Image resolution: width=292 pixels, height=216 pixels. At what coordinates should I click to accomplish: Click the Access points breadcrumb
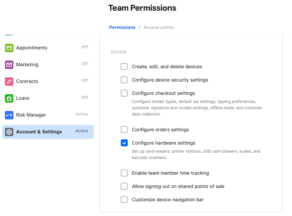tap(158, 27)
